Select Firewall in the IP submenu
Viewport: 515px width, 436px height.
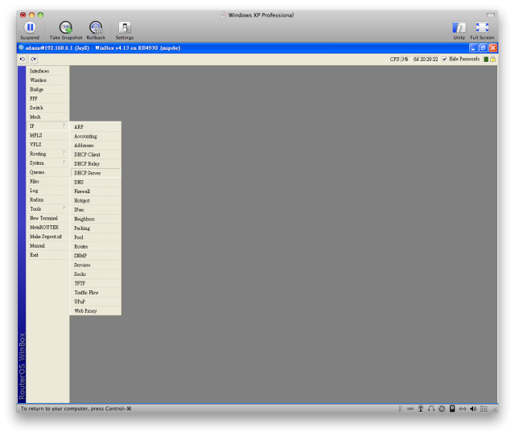point(96,191)
